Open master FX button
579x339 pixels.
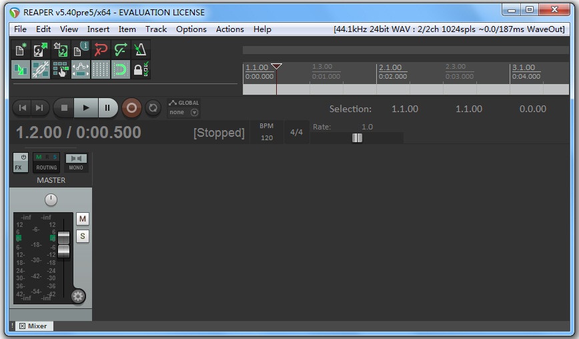point(18,167)
